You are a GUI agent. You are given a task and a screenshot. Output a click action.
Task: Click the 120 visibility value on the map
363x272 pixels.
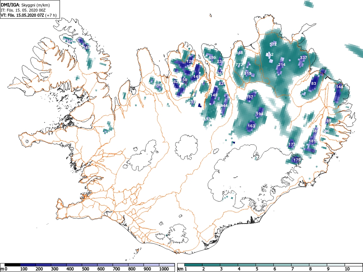pos(190,62)
